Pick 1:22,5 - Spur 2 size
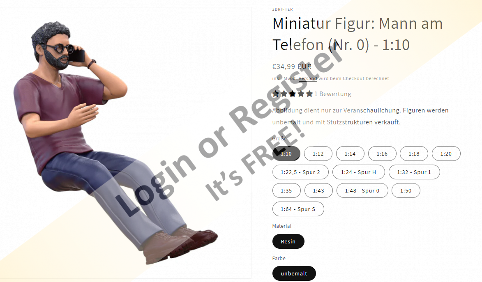Viewport: 482px width, 282px height. pyautogui.click(x=300, y=172)
